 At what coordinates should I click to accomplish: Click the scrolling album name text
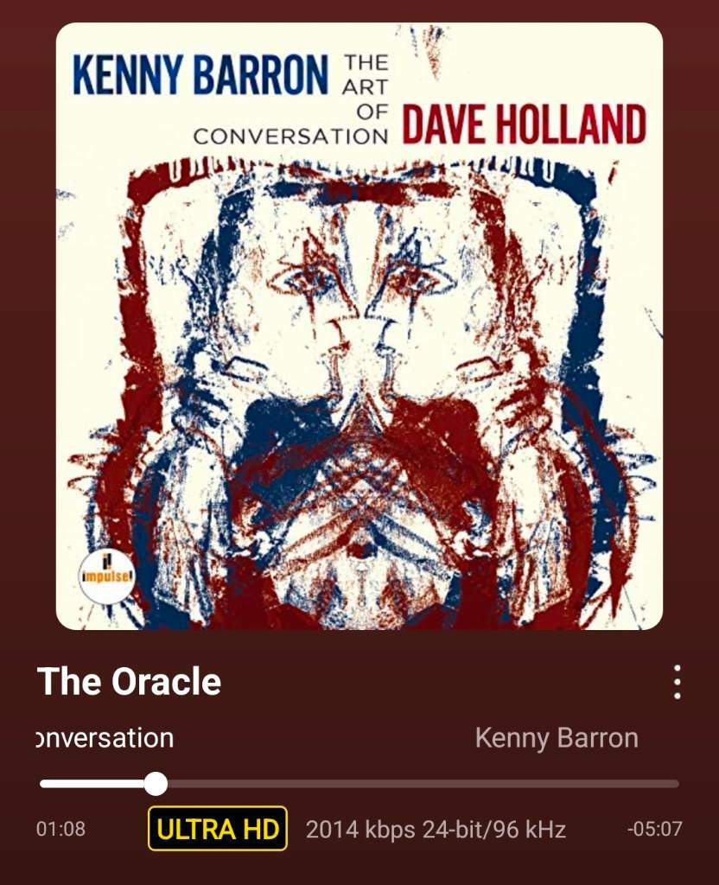point(105,738)
